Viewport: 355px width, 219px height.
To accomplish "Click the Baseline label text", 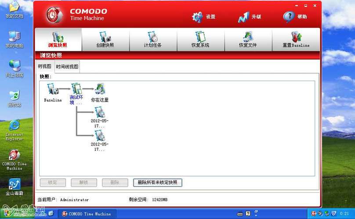I will [53, 100].
